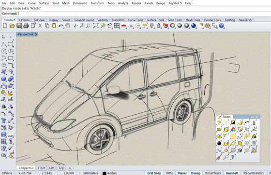Switch to the Mesh Tools toolbar tab
The height and width of the screenshot is (175, 271).
coord(193,20)
